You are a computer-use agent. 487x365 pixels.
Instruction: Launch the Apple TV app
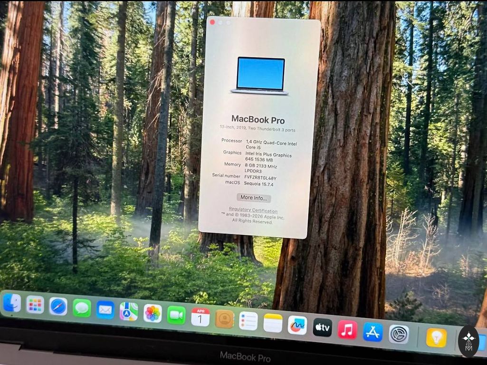323,327
